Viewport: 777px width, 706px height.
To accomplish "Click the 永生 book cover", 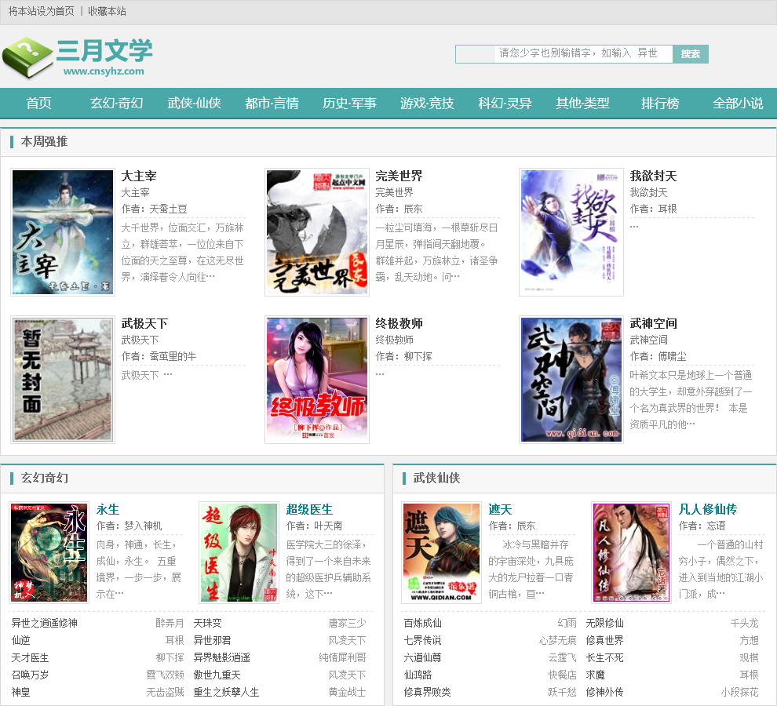I will tap(49, 552).
